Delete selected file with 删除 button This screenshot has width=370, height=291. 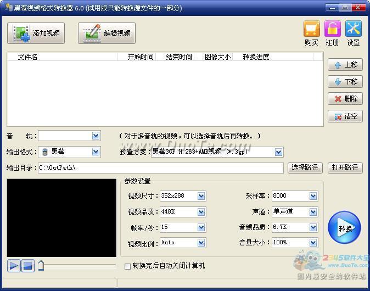(345, 99)
